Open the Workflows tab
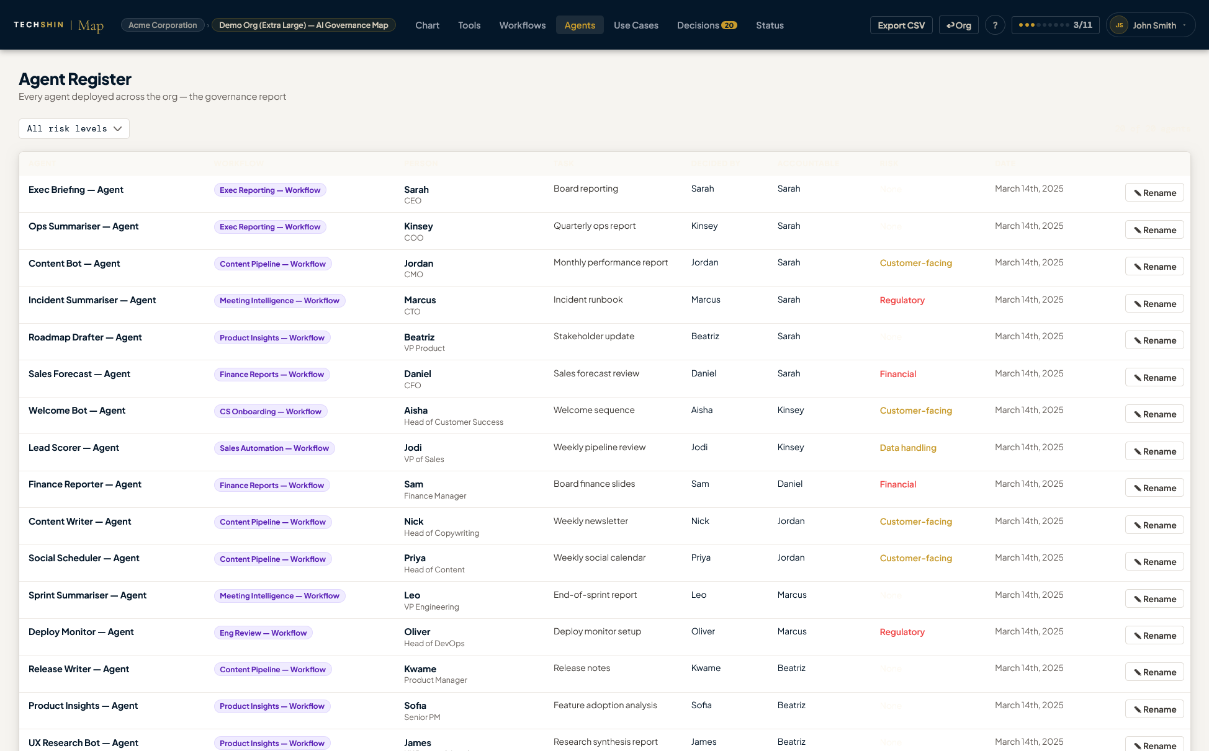This screenshot has width=1209, height=751. [x=523, y=25]
